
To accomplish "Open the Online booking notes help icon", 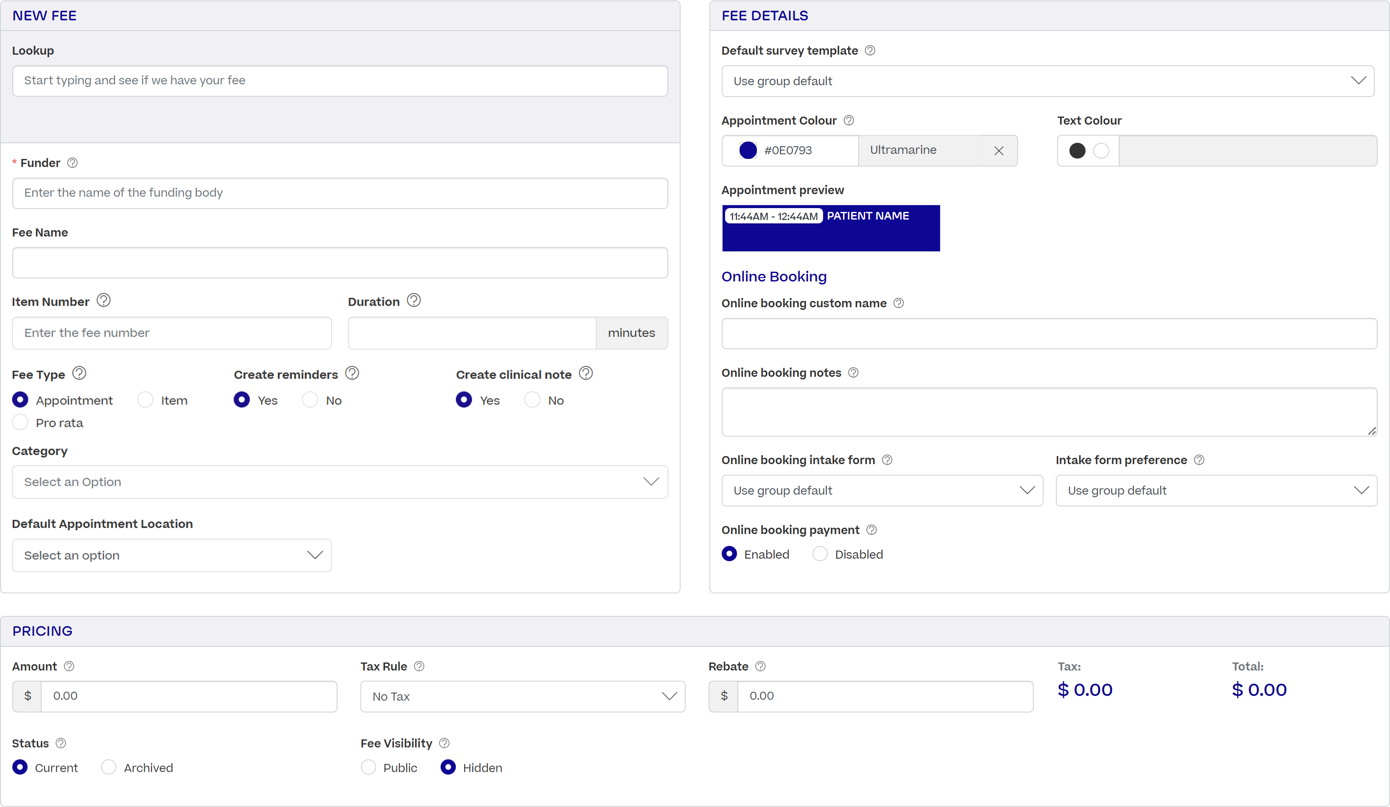I will click(853, 373).
